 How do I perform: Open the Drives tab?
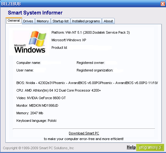point(28,21)
